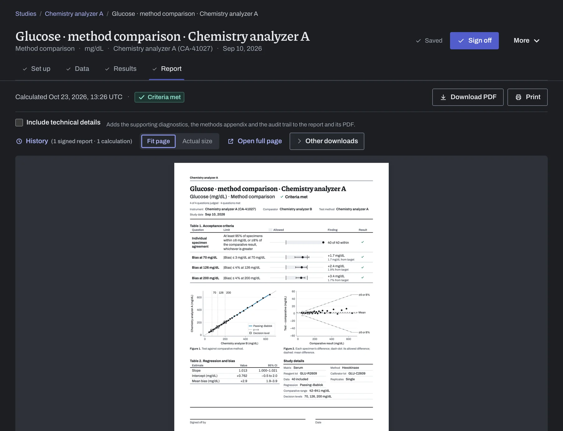This screenshot has width=563, height=431.
Task: Switch to Actual size view mode
Action: 197,141
